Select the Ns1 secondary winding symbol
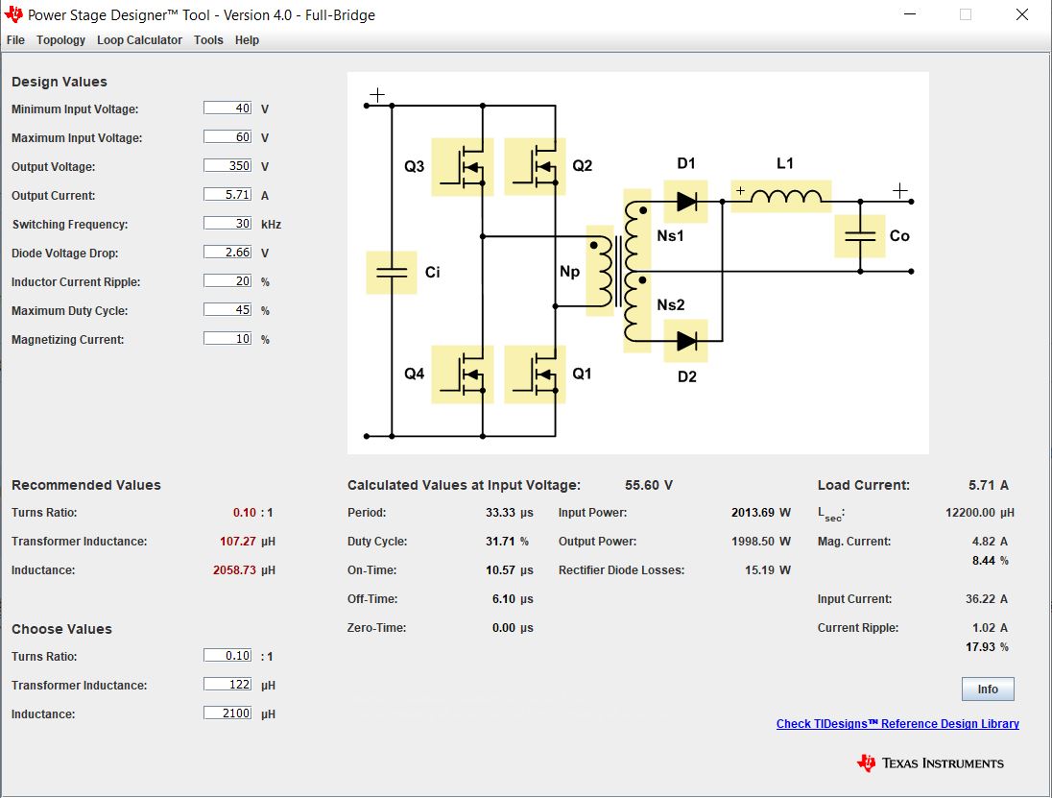Screen dimensions: 1052x798 635,230
